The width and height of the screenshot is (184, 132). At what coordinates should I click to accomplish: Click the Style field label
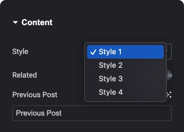click(20, 52)
